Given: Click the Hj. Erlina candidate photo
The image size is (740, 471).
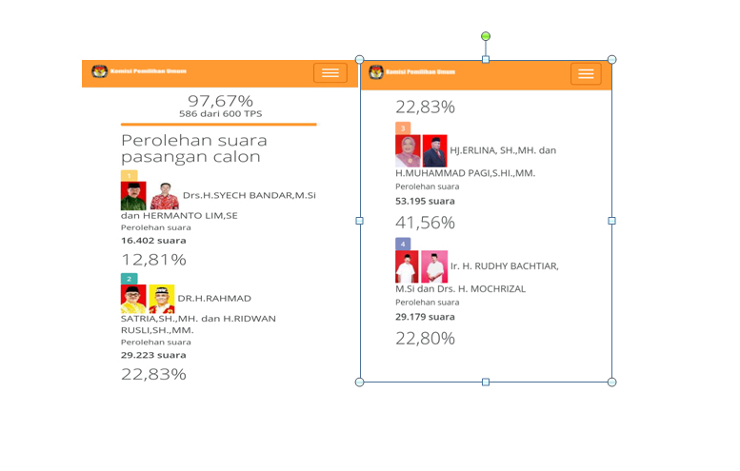Looking at the screenshot, I should point(408,151).
